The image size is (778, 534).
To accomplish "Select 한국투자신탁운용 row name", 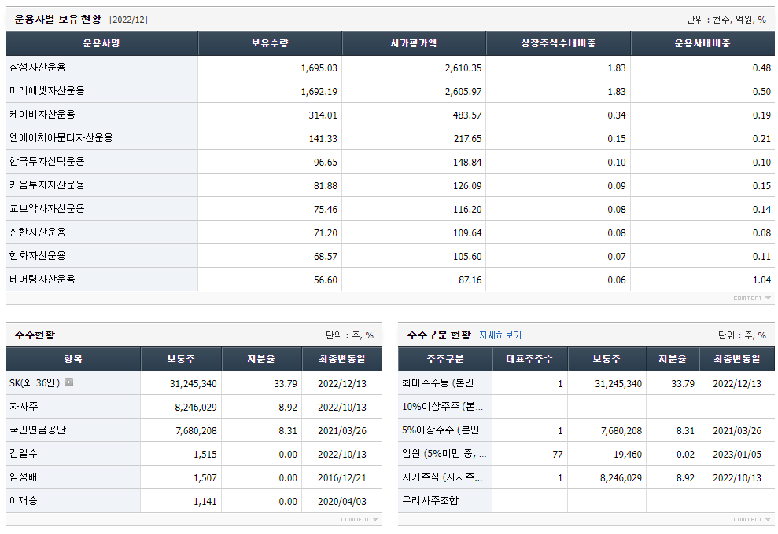I will [47, 162].
